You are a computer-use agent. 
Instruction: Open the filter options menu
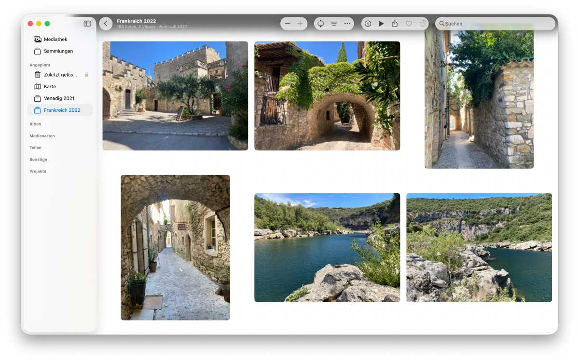[x=334, y=24]
